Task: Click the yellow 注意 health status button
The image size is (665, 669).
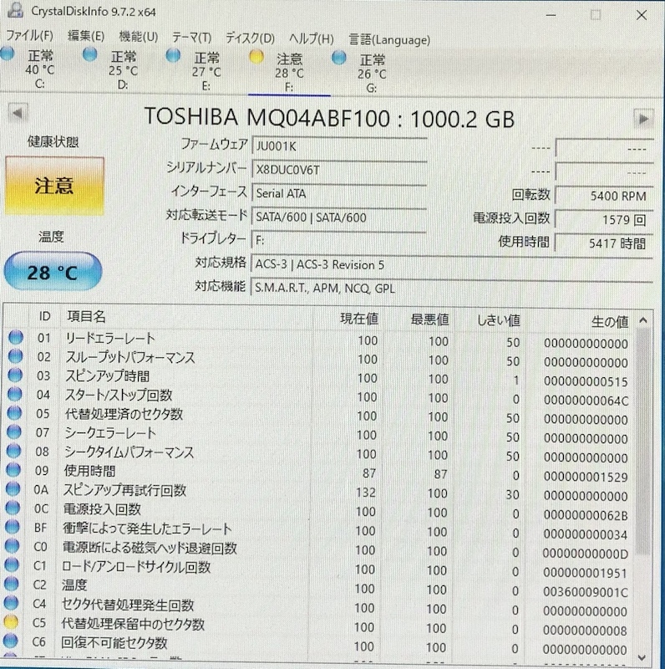Action: coord(54,186)
